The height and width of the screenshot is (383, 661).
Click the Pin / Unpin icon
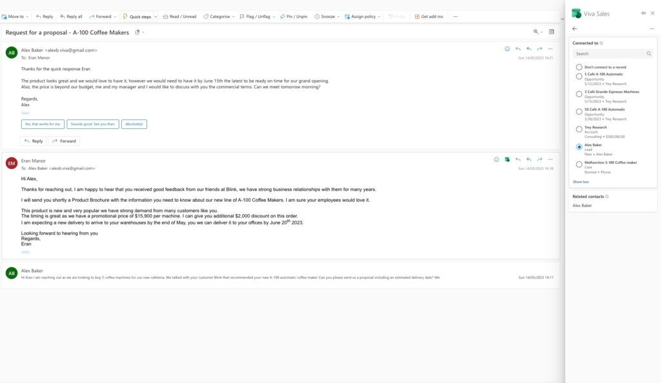click(x=282, y=16)
